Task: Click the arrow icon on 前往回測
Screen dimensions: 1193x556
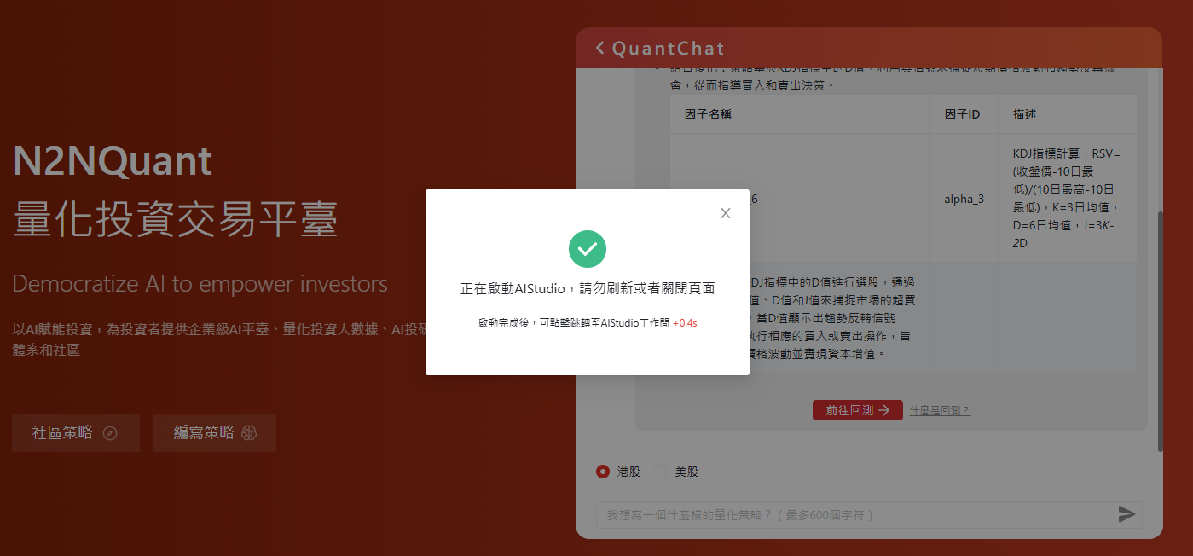Action: (x=884, y=410)
